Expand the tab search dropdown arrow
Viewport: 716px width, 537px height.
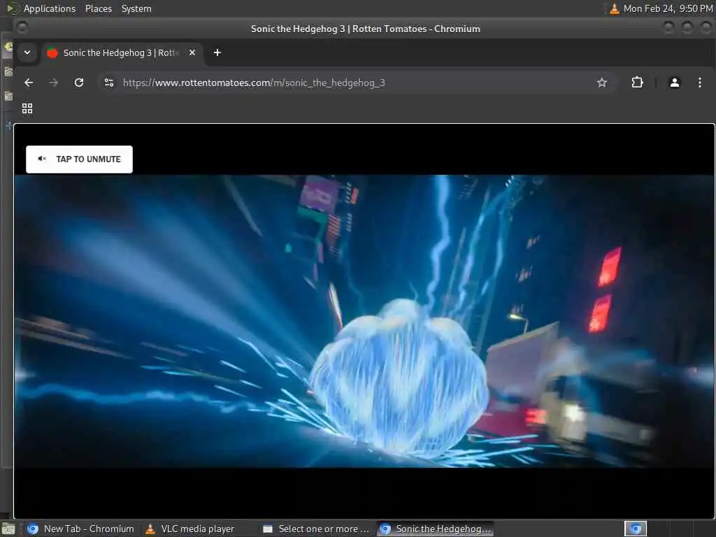point(27,52)
